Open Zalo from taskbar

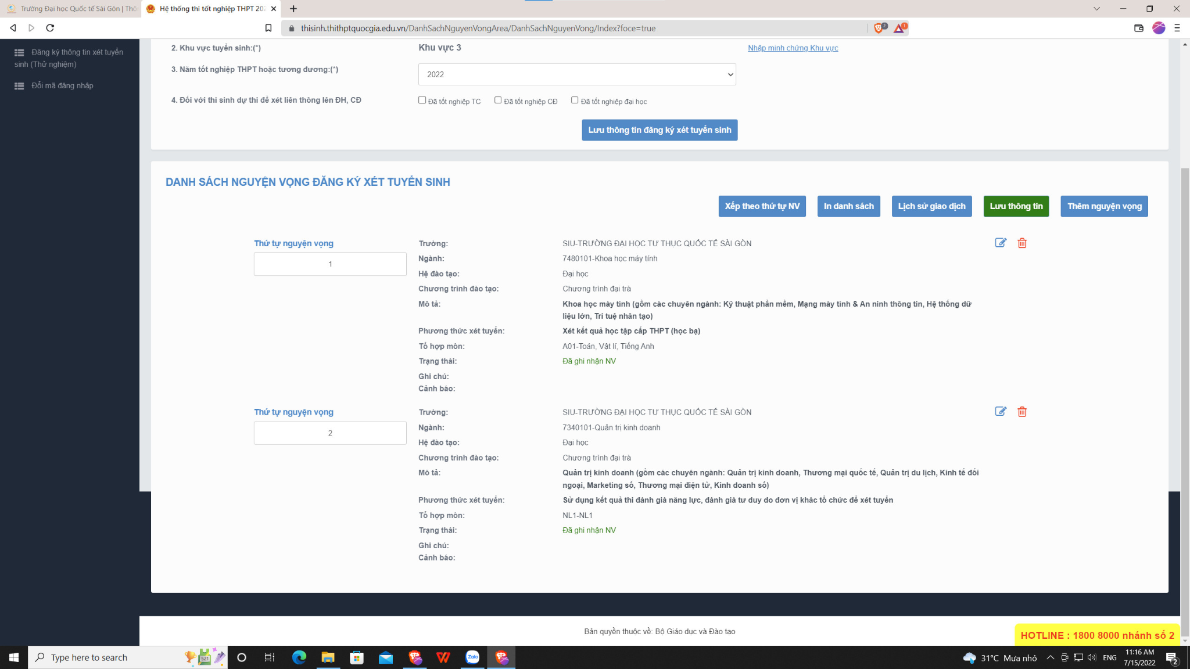click(472, 657)
